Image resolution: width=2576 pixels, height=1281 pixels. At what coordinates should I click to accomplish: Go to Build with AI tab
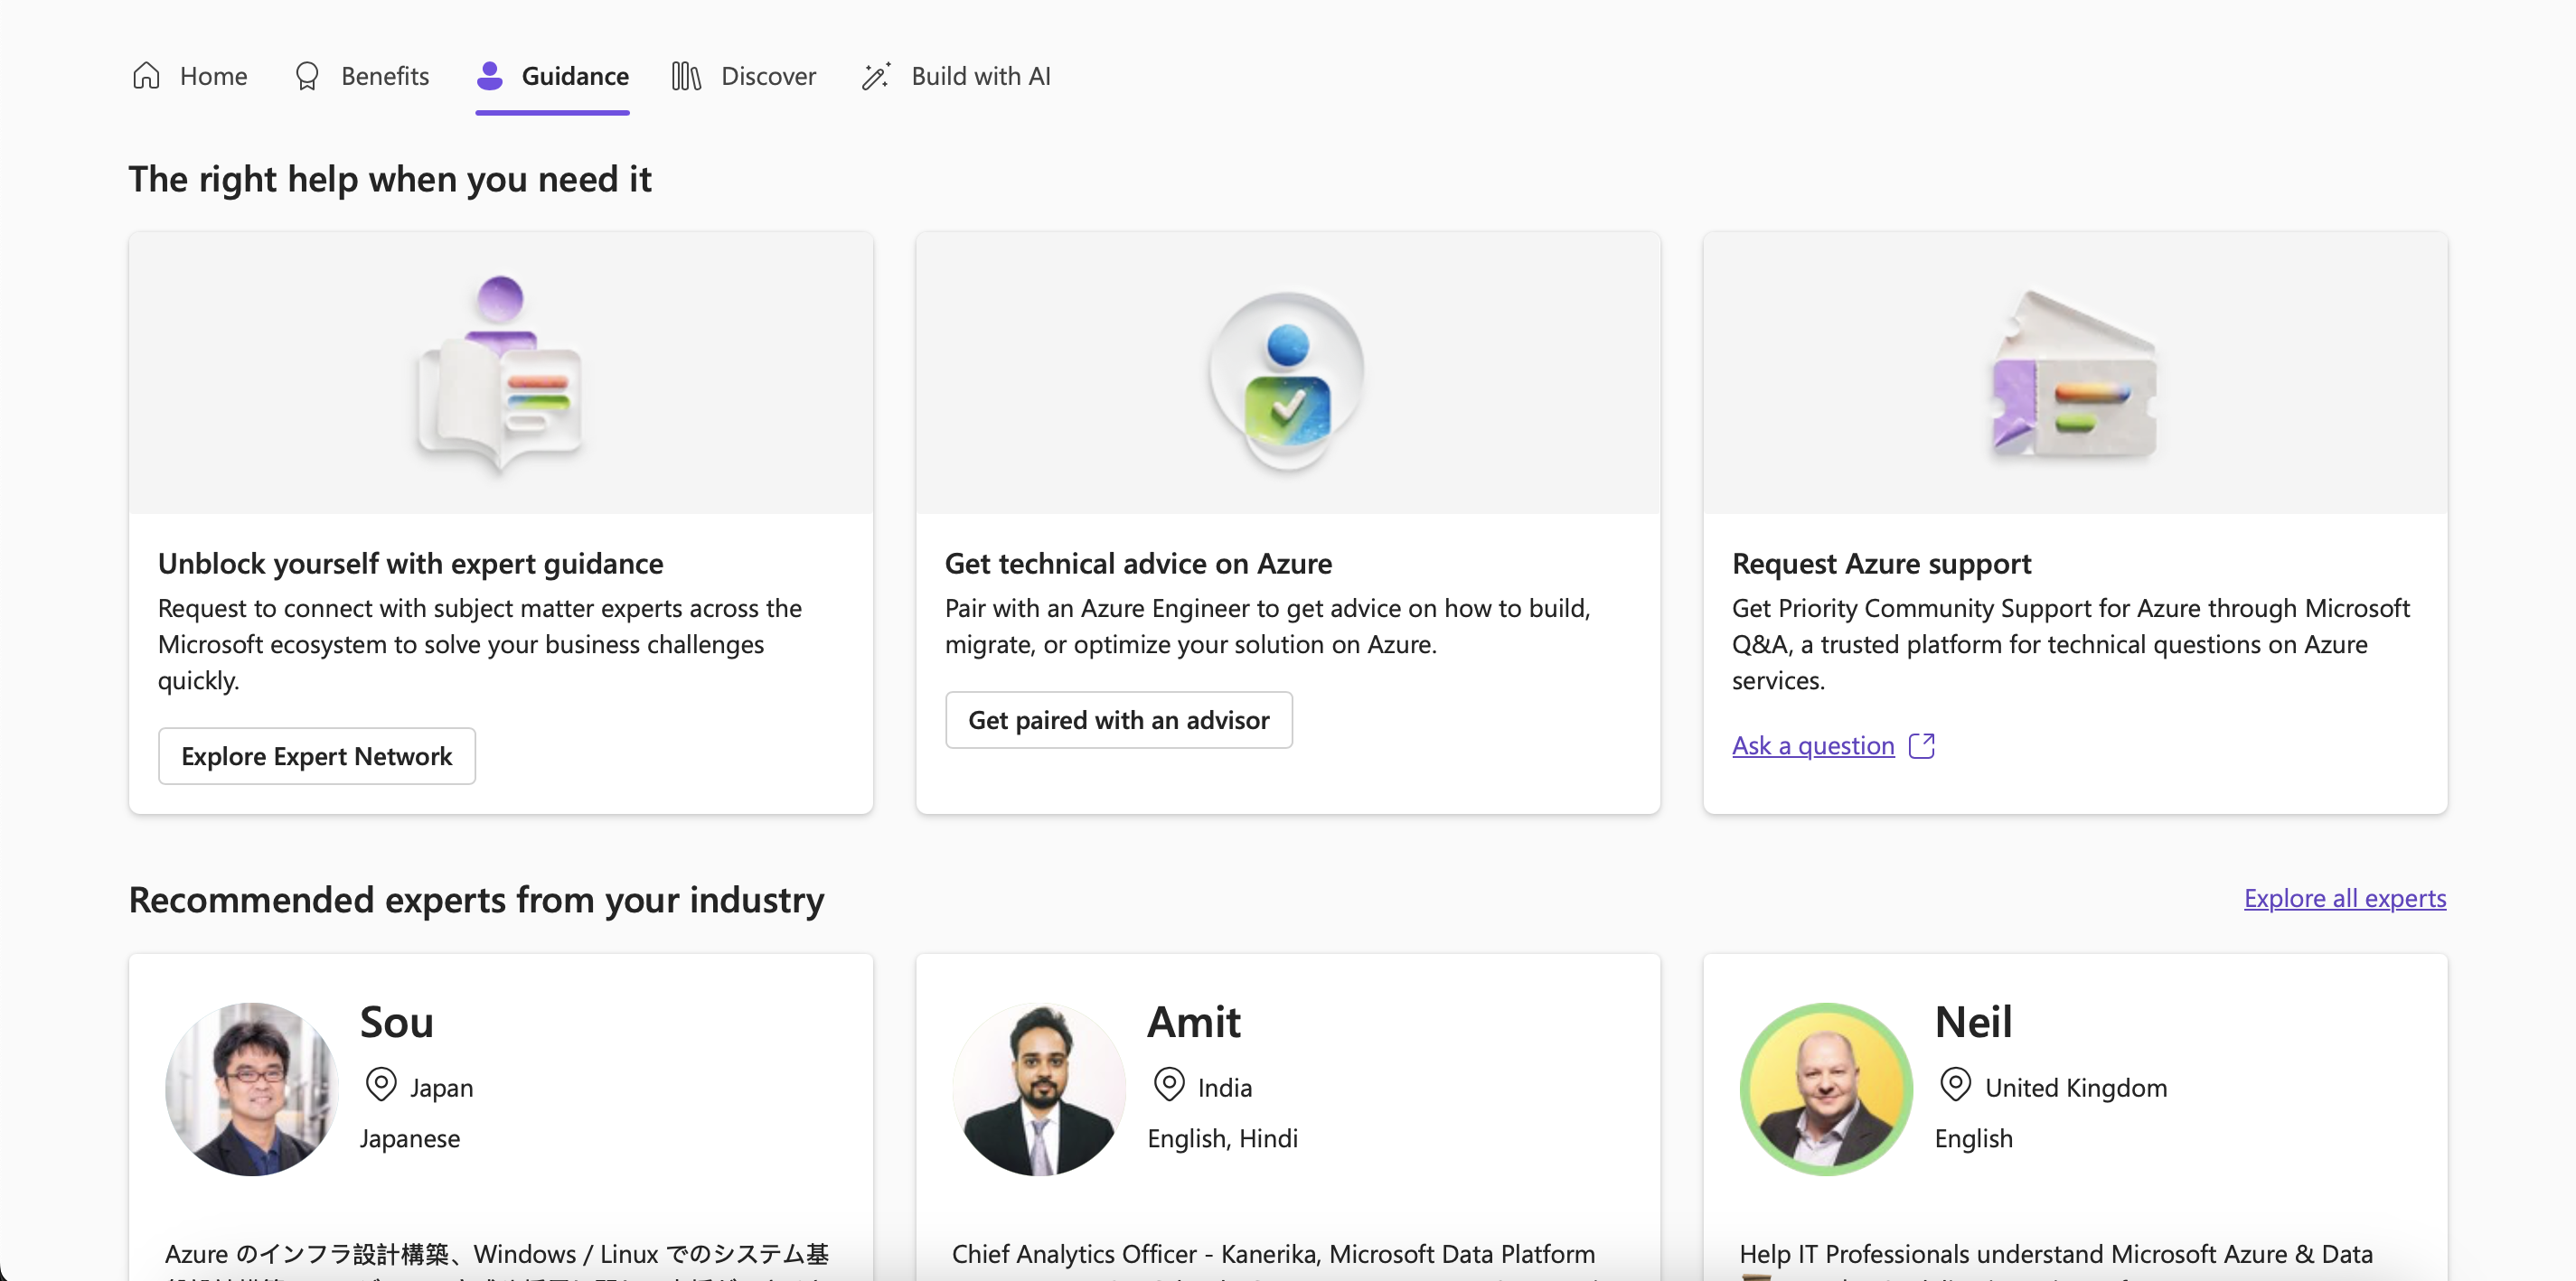tap(980, 76)
